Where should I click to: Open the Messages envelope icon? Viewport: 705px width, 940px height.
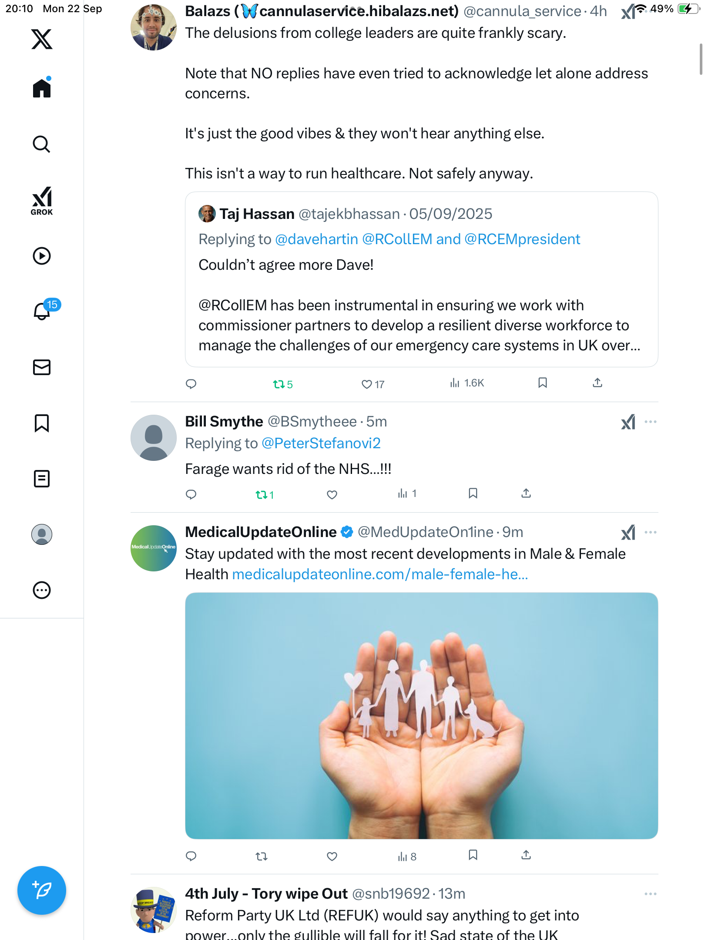pos(42,367)
